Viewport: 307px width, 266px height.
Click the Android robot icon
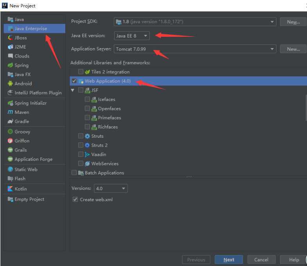point(10,84)
